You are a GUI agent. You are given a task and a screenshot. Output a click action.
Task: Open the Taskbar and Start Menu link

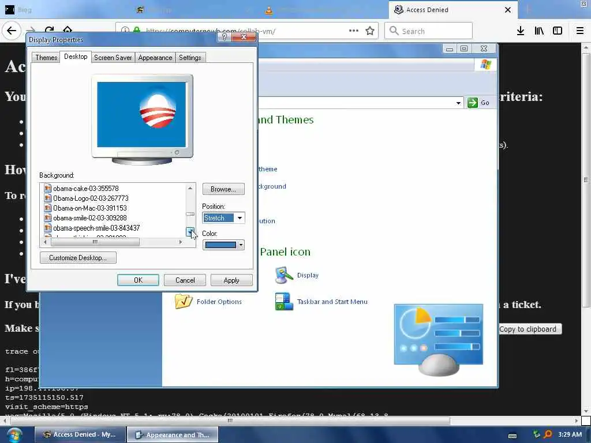click(x=332, y=302)
